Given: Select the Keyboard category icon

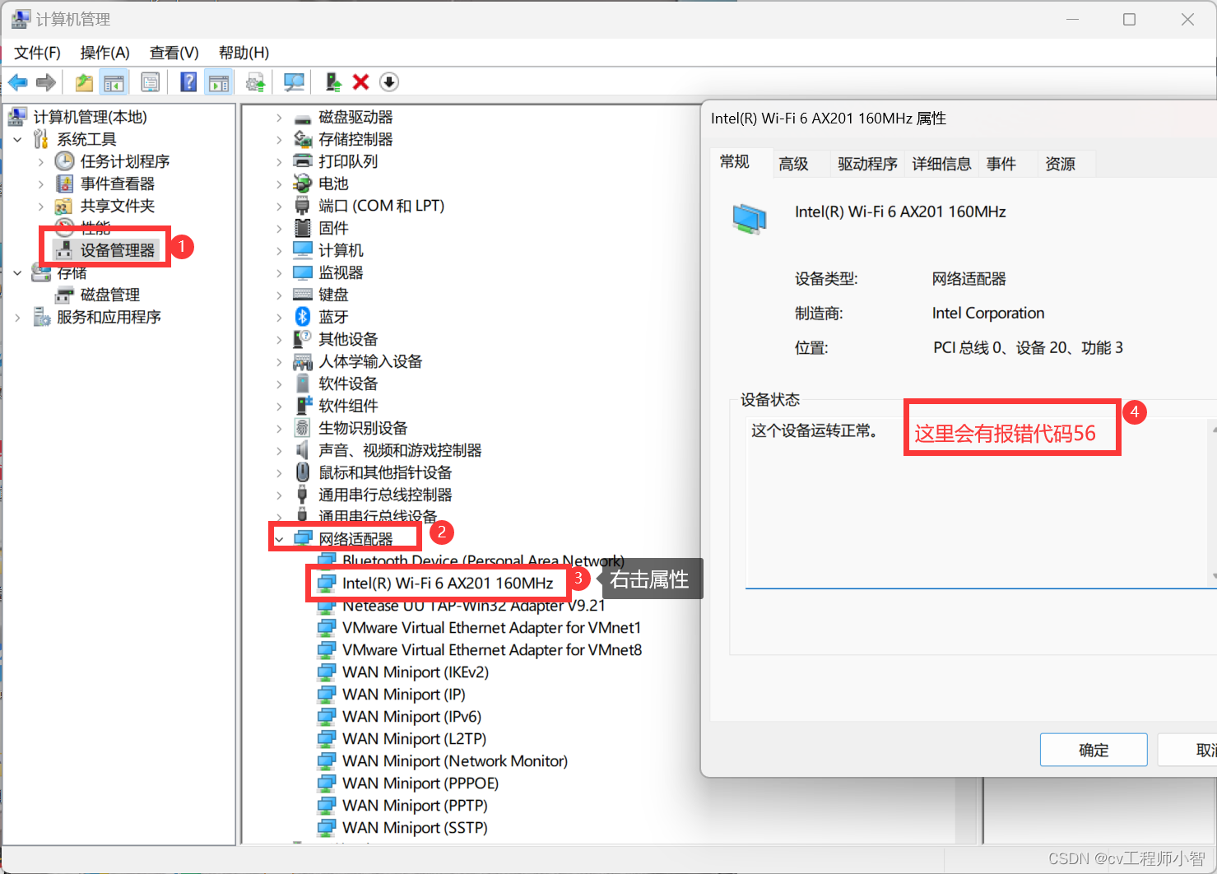Looking at the screenshot, I should [x=303, y=295].
